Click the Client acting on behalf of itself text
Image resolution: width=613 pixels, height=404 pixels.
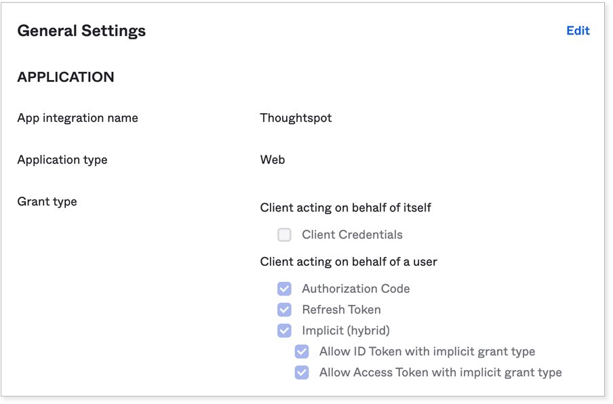tap(347, 207)
